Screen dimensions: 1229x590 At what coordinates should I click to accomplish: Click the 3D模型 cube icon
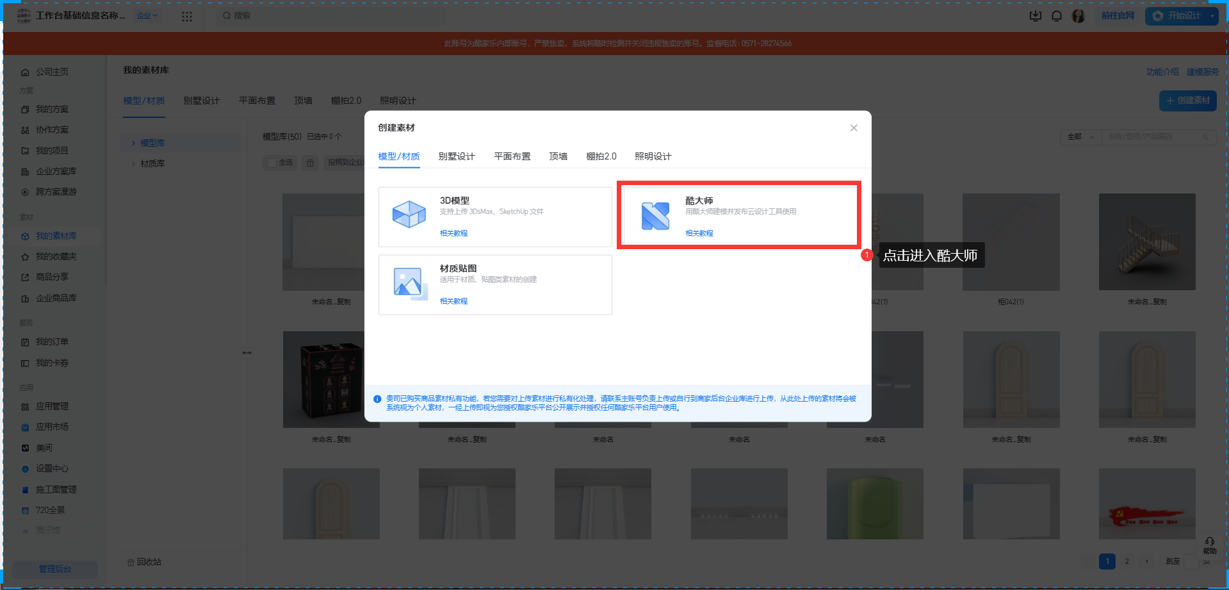409,215
